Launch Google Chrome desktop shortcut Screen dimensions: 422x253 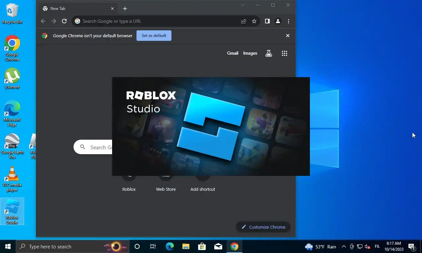pos(12,48)
